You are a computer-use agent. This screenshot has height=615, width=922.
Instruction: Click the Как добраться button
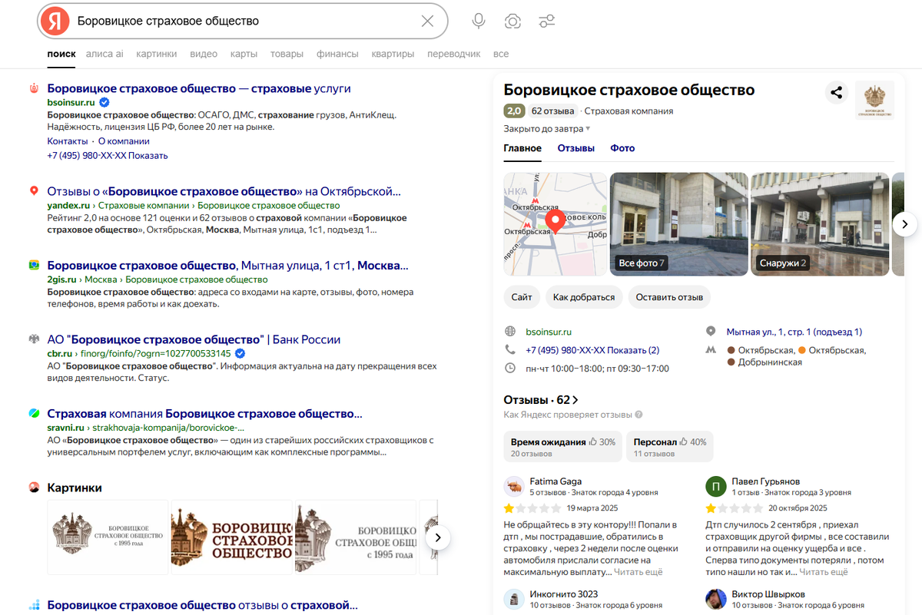[x=584, y=297]
